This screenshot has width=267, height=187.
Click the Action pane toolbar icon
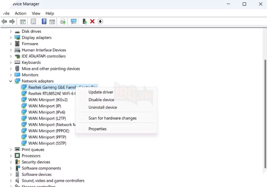[x=52, y=22]
